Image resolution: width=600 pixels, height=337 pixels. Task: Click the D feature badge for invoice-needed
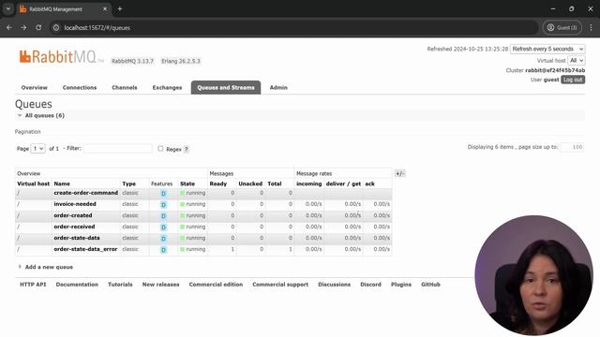tap(163, 205)
